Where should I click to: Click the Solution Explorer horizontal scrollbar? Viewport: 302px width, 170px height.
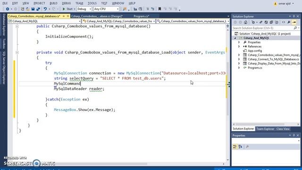[x=260, y=124]
